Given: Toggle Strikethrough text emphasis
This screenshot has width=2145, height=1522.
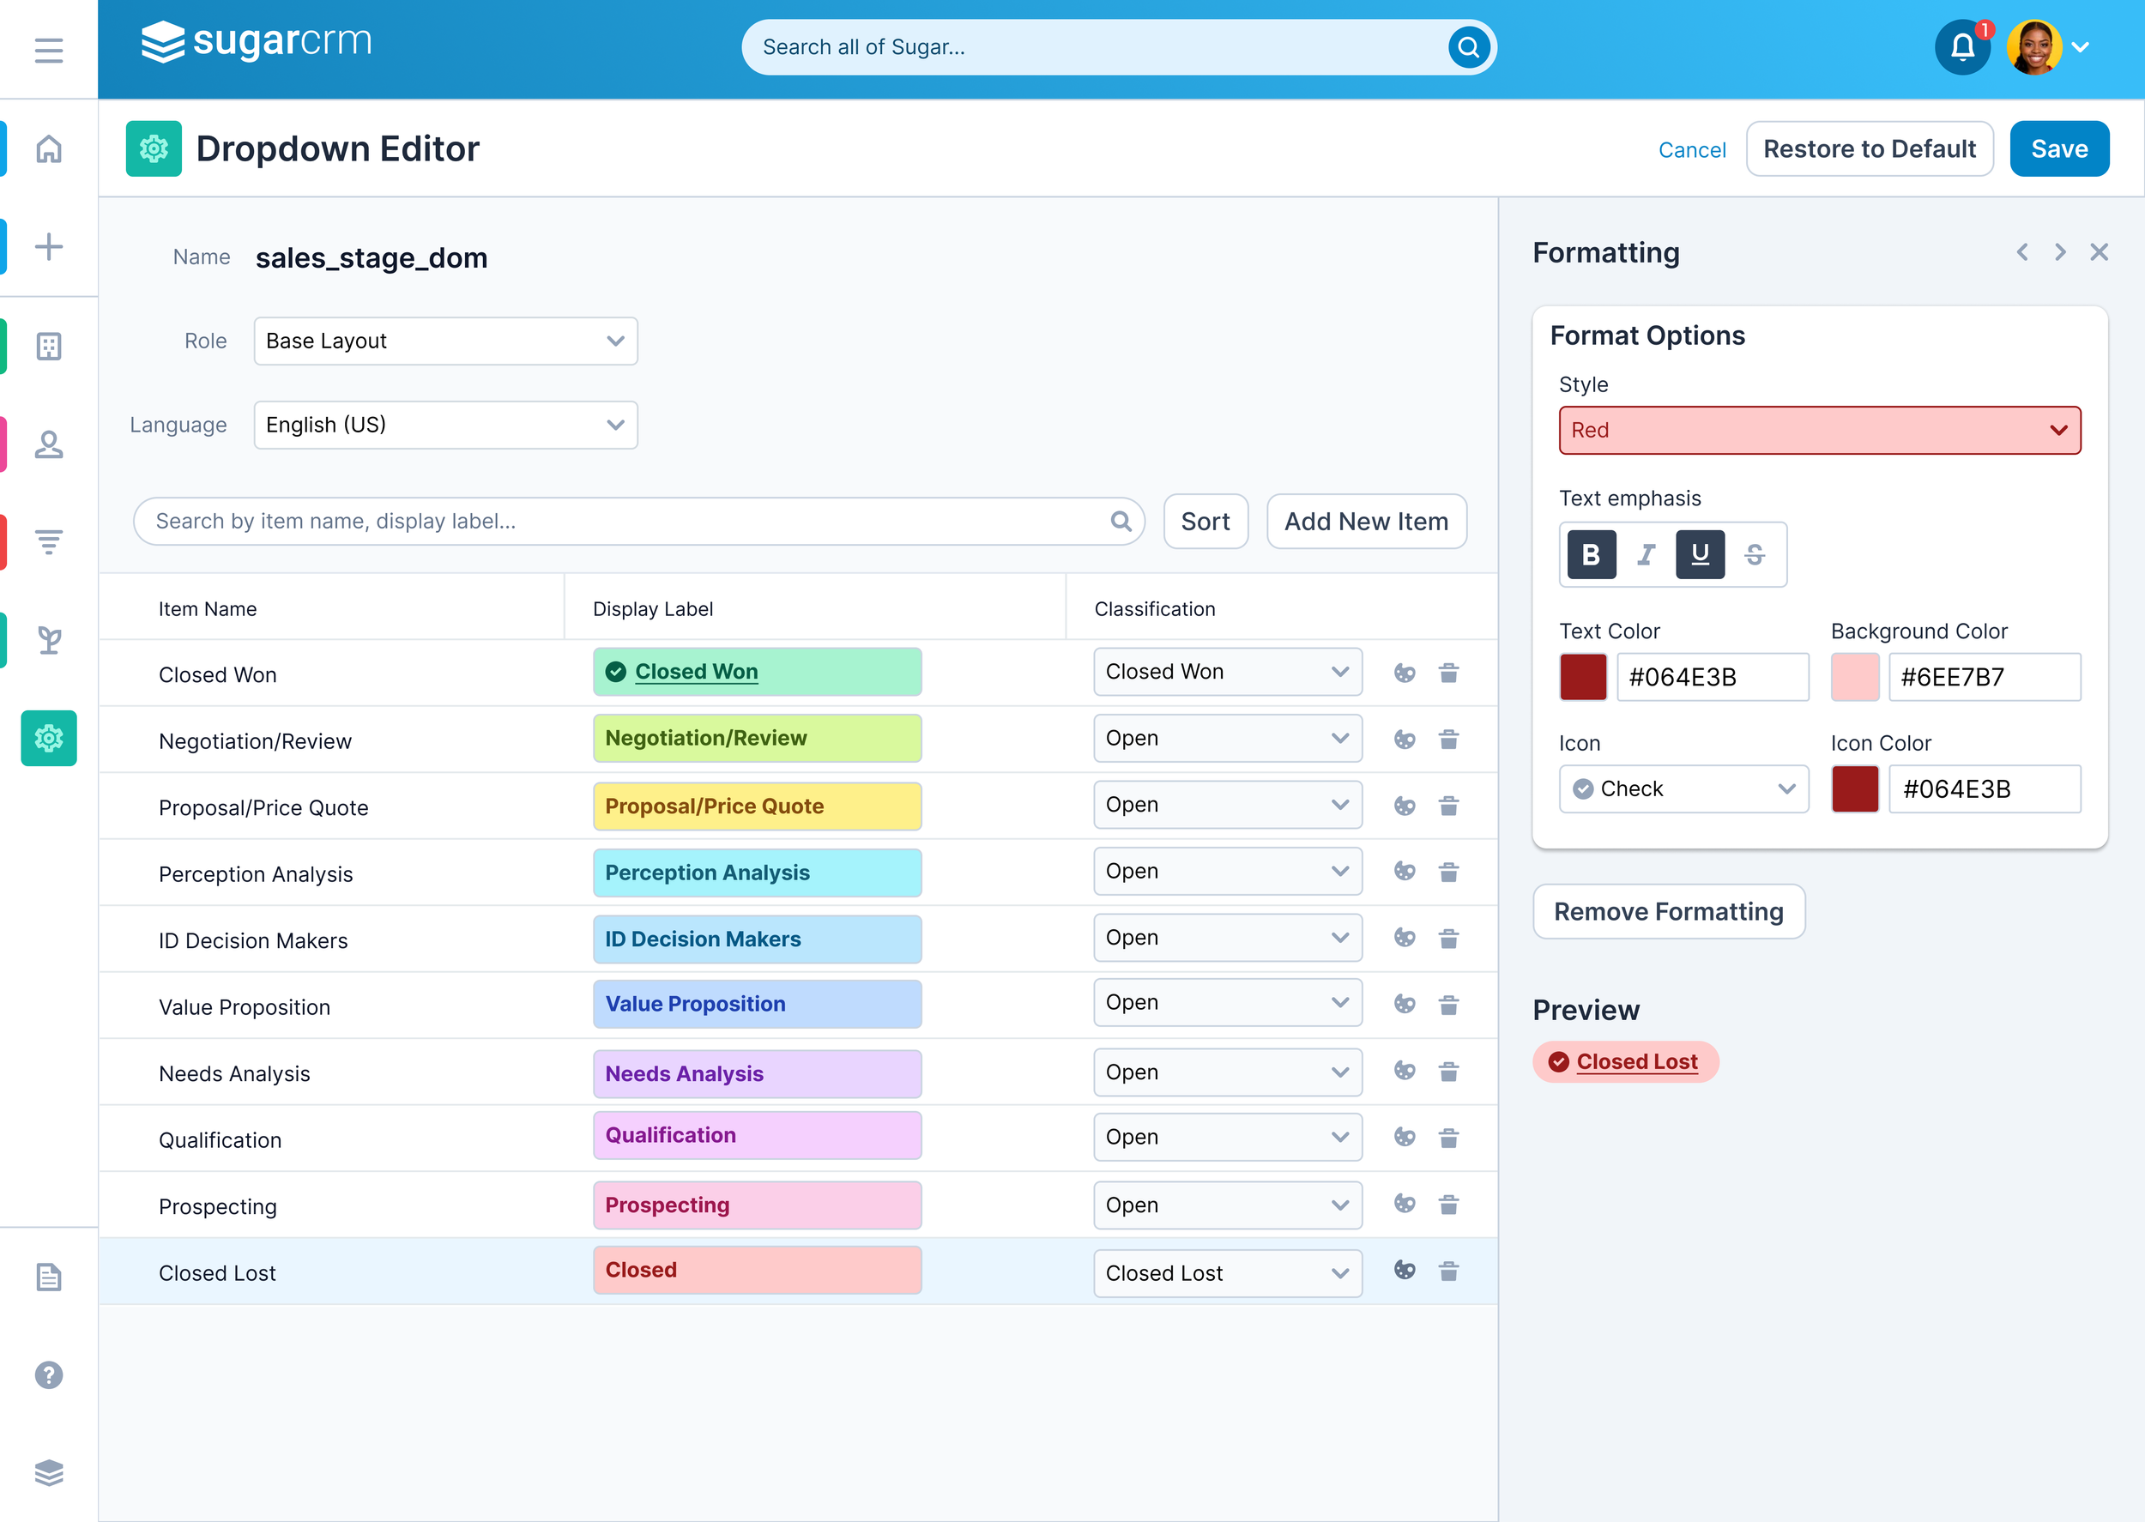Looking at the screenshot, I should (1755, 555).
